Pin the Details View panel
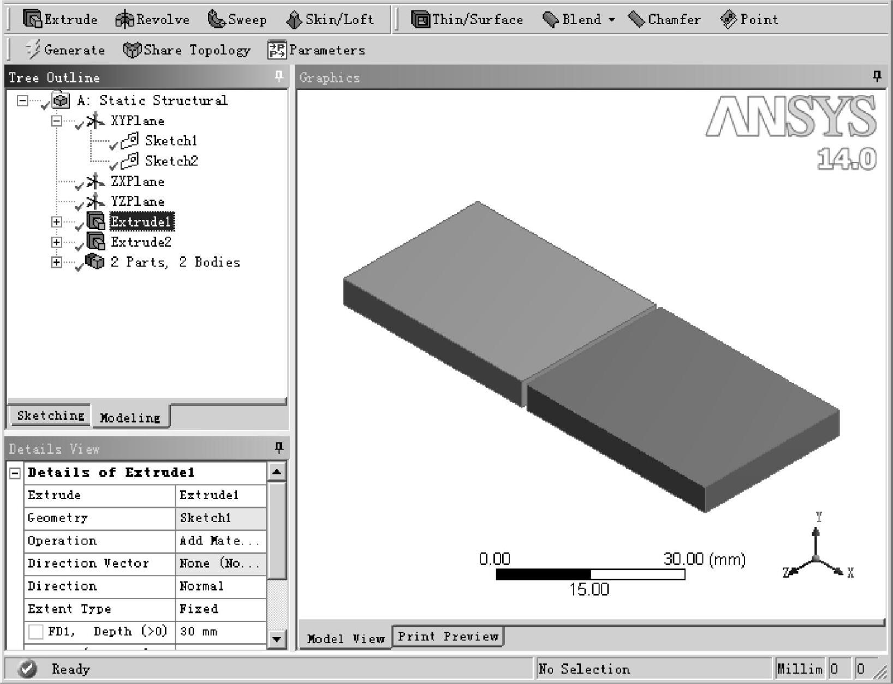This screenshot has width=893, height=684. pos(279,448)
